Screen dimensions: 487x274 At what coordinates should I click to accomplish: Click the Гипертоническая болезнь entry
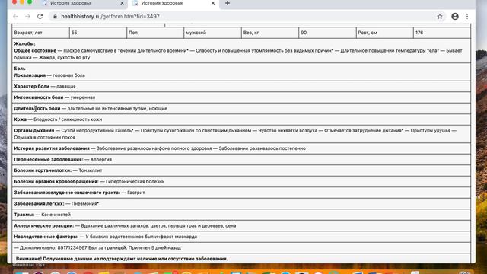tap(135, 181)
